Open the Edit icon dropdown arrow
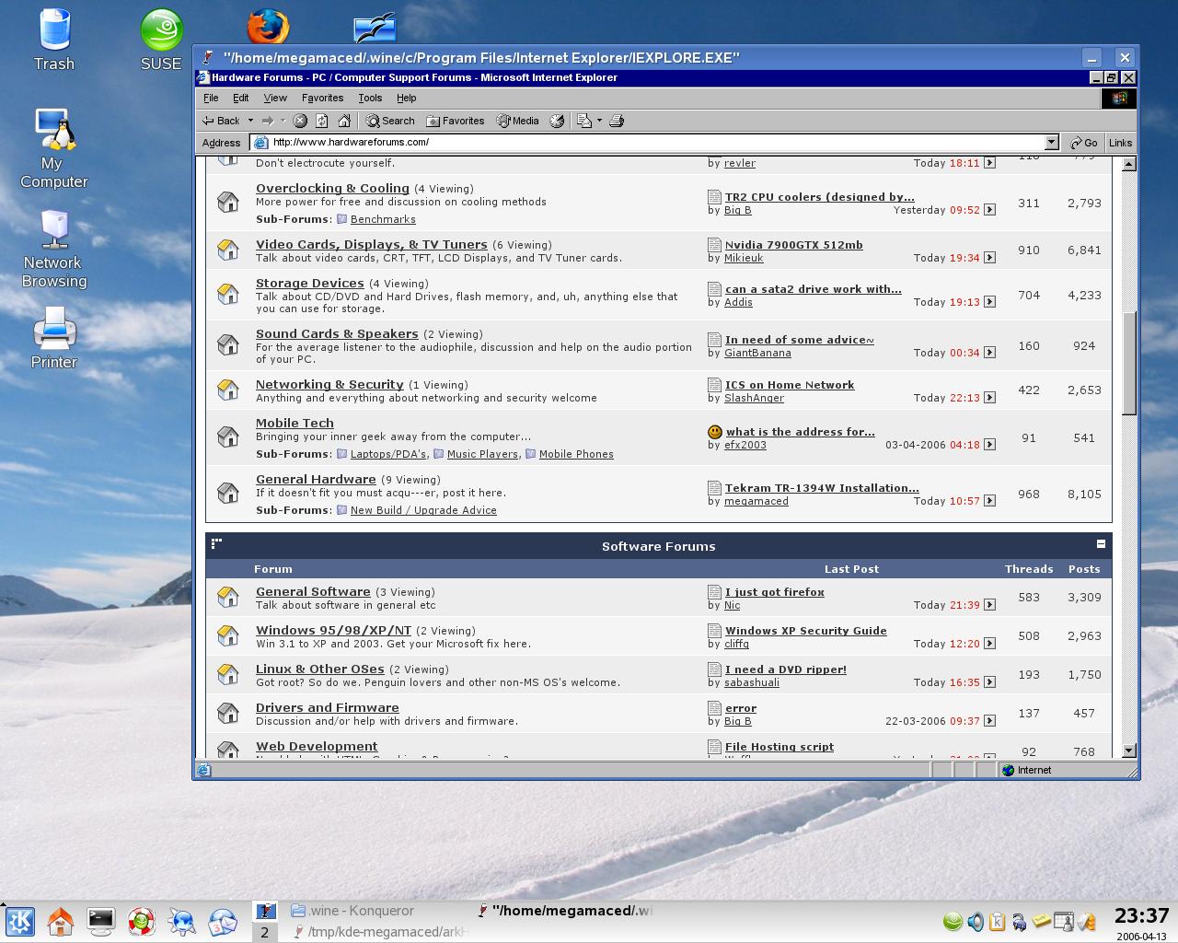The height and width of the screenshot is (943, 1178). tap(599, 121)
